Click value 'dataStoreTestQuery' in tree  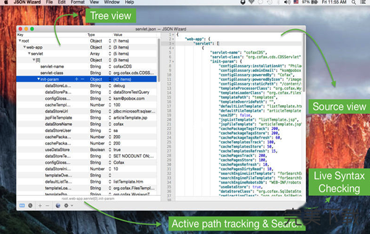(131, 92)
